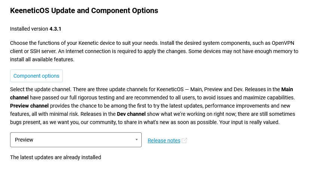Click the bold Main channel text
The image size is (310, 170).
point(287,89)
